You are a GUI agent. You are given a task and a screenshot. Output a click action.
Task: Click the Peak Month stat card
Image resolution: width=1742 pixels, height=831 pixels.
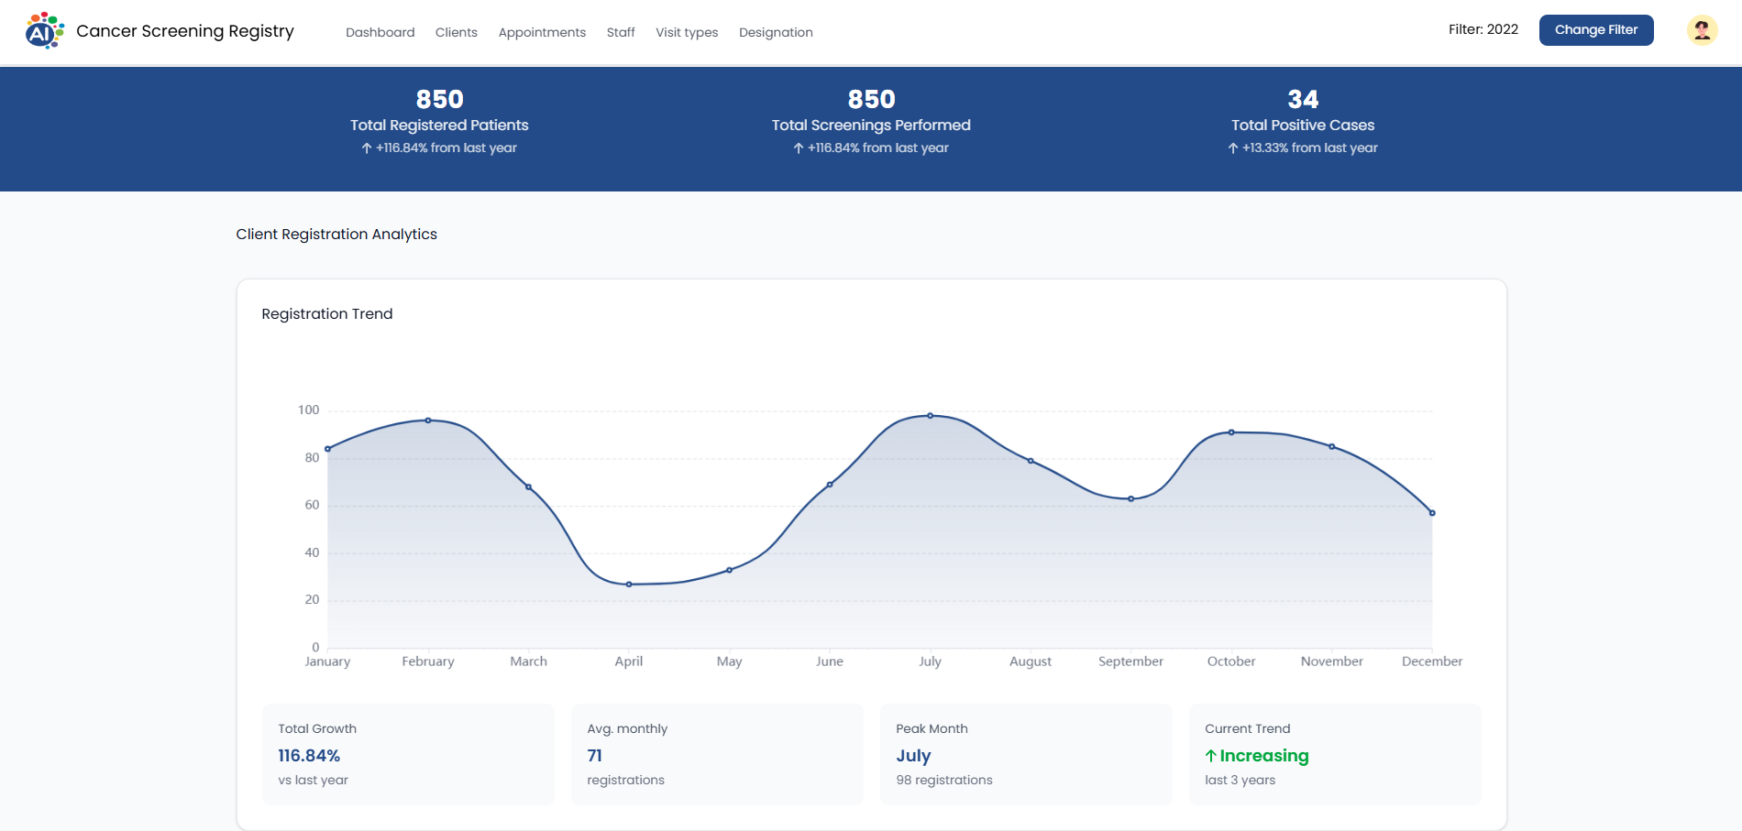click(1025, 754)
